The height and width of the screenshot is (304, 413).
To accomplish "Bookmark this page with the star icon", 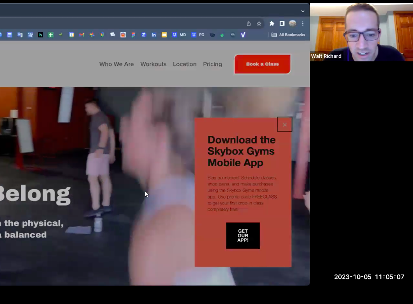I will pyautogui.click(x=259, y=24).
